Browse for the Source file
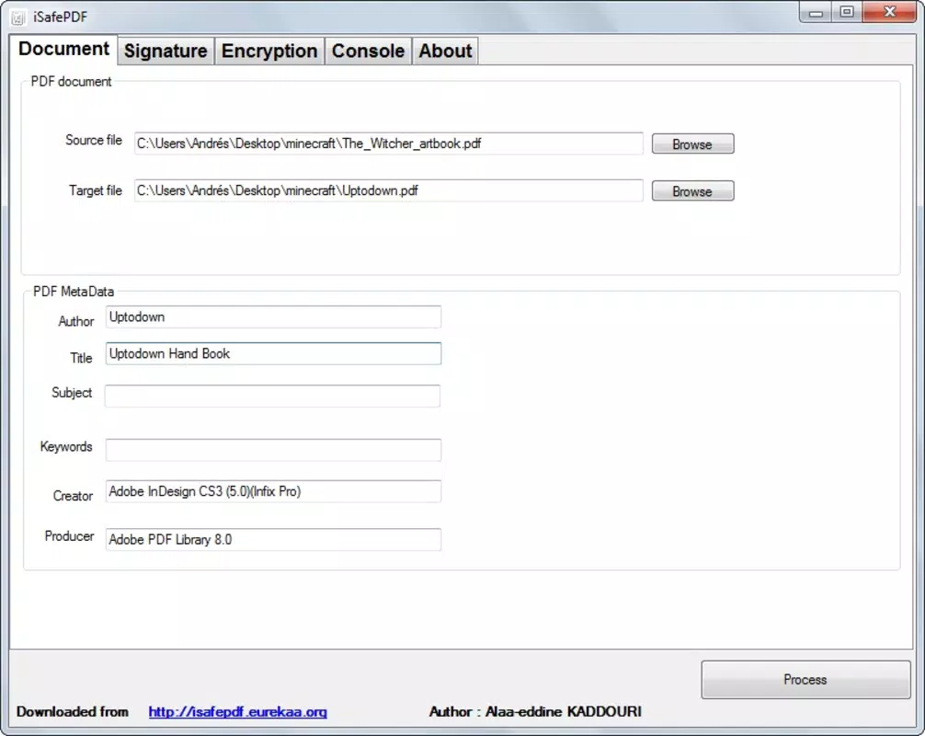 (692, 144)
